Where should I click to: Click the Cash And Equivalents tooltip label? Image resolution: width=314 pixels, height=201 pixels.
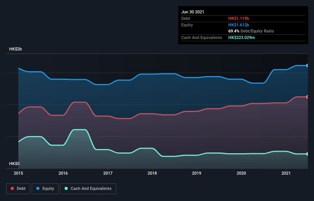(x=202, y=37)
